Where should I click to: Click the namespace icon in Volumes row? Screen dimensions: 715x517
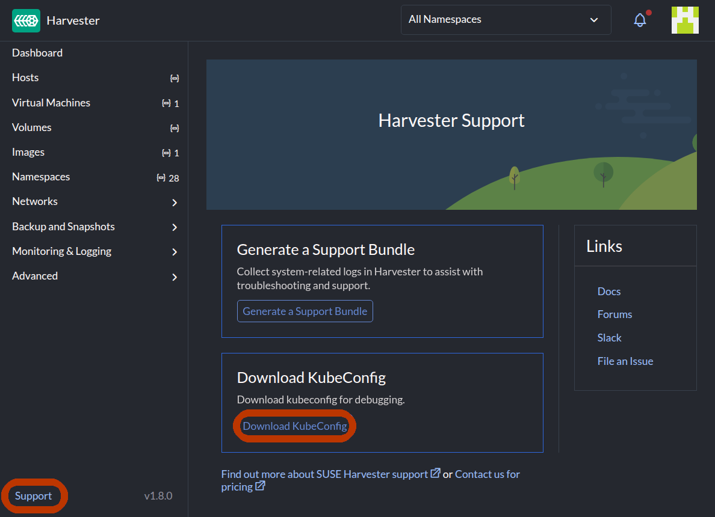(x=174, y=128)
